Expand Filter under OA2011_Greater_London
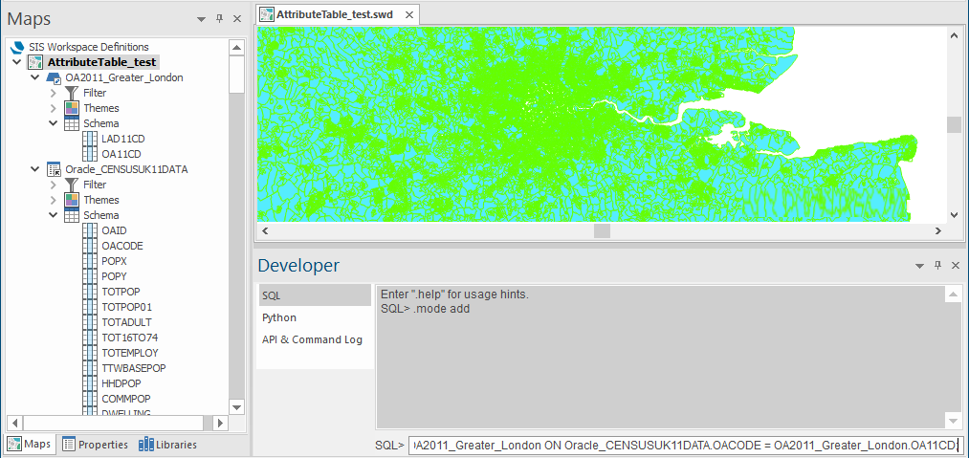This screenshot has width=969, height=458. click(x=54, y=94)
